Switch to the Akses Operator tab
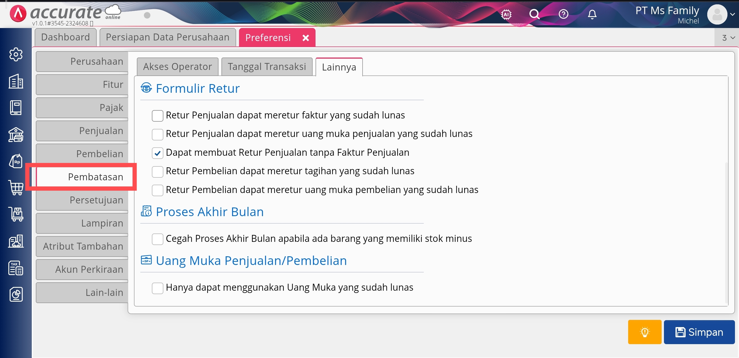 click(178, 67)
